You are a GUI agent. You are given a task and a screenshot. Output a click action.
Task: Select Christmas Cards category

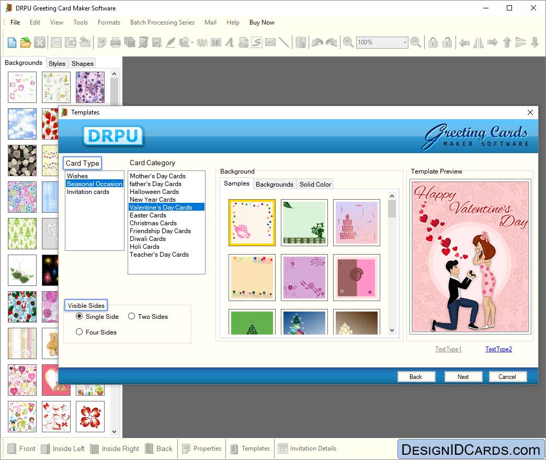166,223
